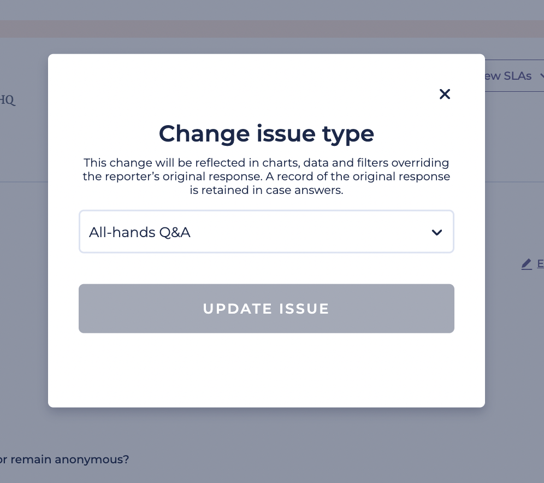Screen dimensions: 544x483
Task: Click the description paragraph about original response
Action: 266,176
